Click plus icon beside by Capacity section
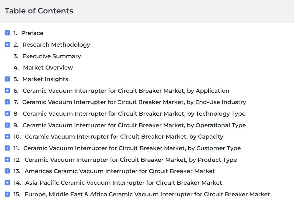294x200 pixels. pos(7,136)
